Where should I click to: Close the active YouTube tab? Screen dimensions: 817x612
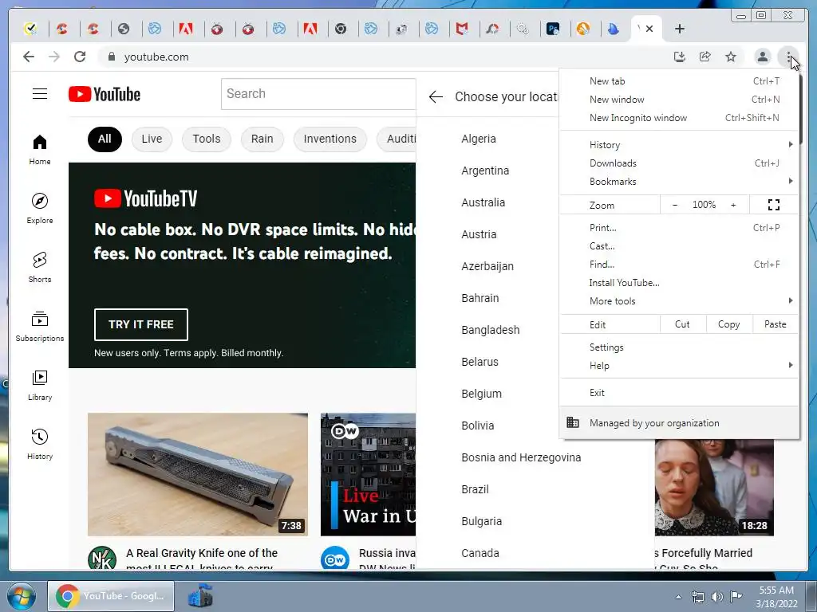coord(649,29)
